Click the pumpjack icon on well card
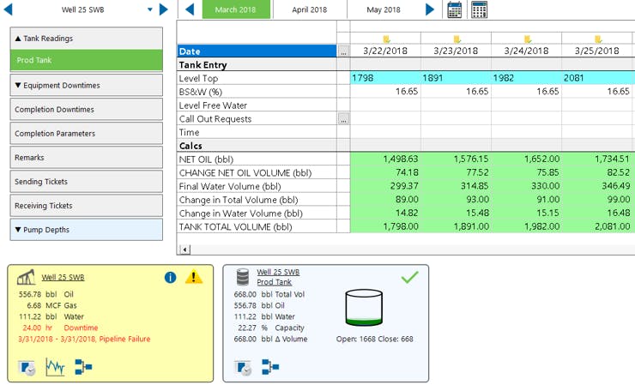 point(26,277)
